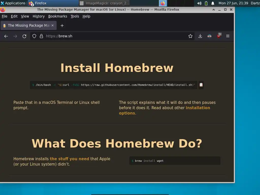Go back to previous page
This screenshot has width=260, height=195.
[x=6, y=36]
